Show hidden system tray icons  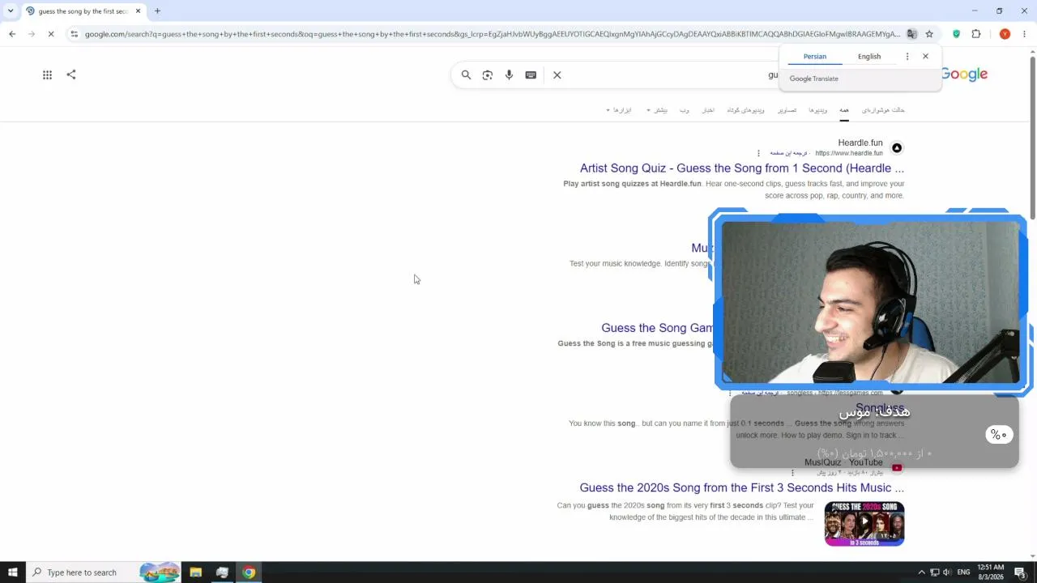tap(921, 572)
